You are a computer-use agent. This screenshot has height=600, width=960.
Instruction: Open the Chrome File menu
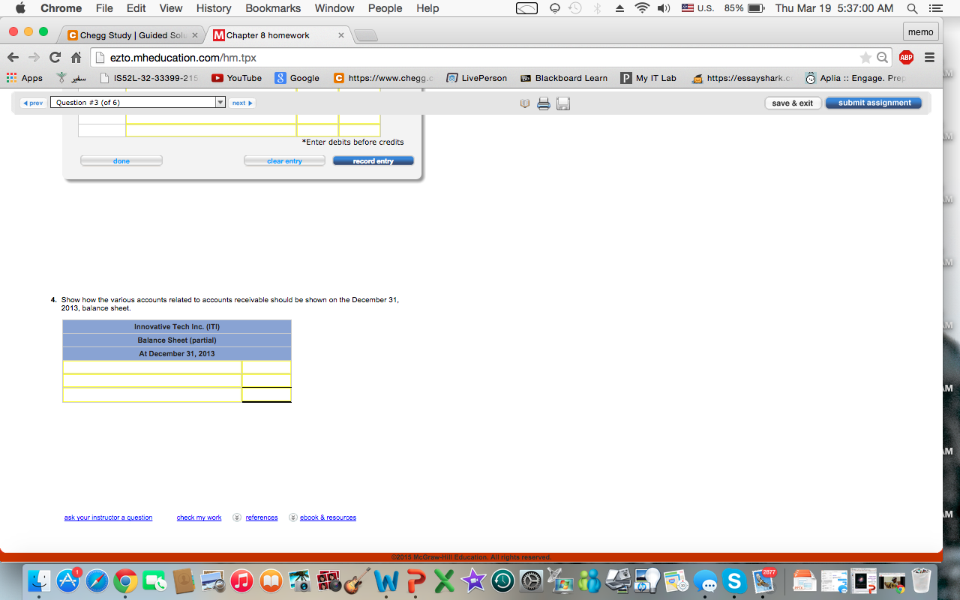[104, 8]
